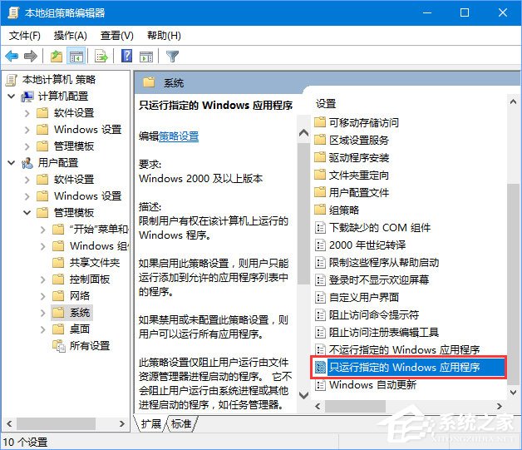522x450 pixels.
Task: Click folder icon of 区域设置服务
Action: (320, 140)
